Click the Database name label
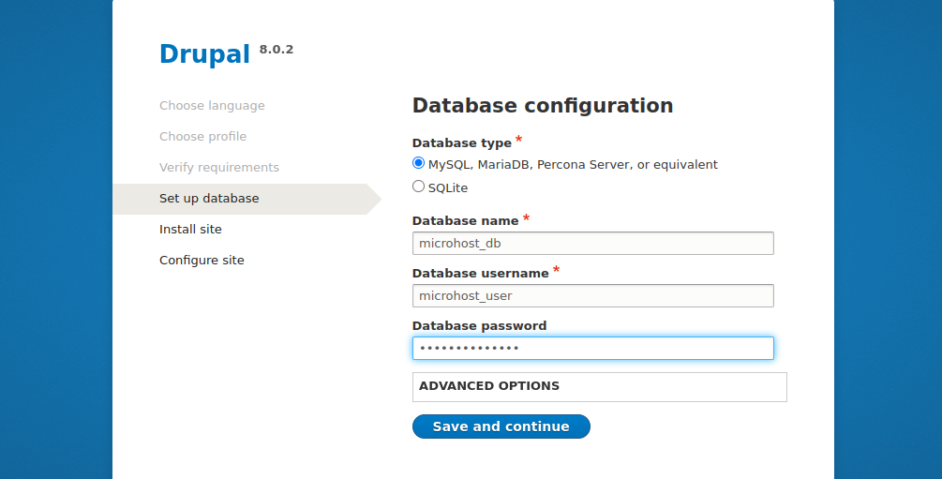 (x=466, y=220)
